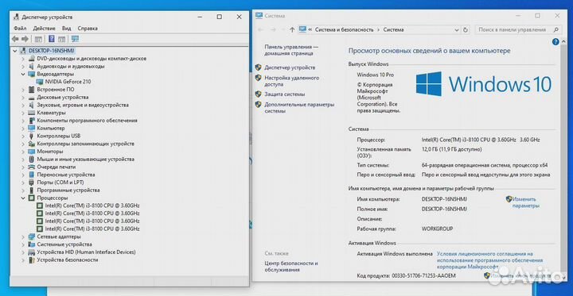Click the Up arrow in Система navigation bar
573x296 pixels.
coord(292,30)
